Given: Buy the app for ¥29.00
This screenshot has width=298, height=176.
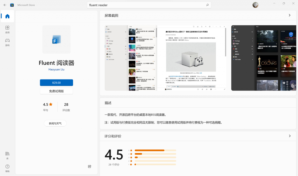Looking at the screenshot, I should (x=56, y=83).
